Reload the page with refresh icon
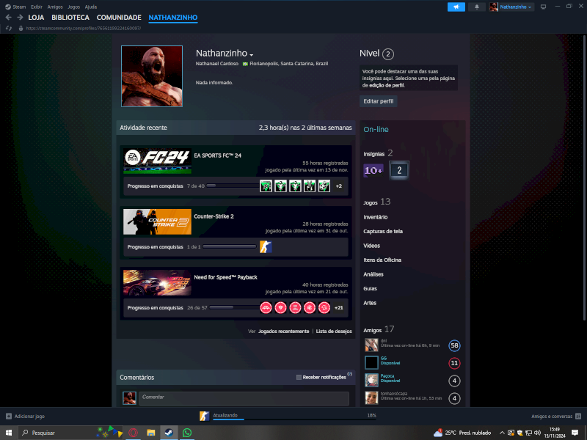The width and height of the screenshot is (587, 440). tap(9, 28)
